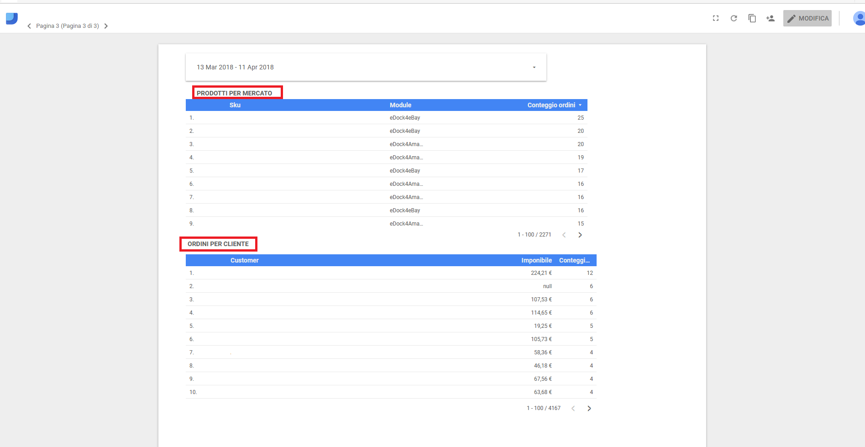This screenshot has height=447, width=865.
Task: Go to the next report page arrow
Action: point(106,26)
